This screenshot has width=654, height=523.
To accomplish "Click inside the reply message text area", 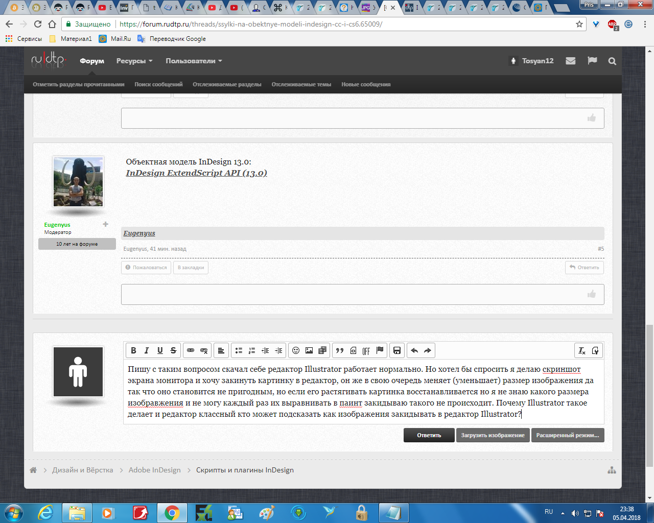I will pos(364,392).
